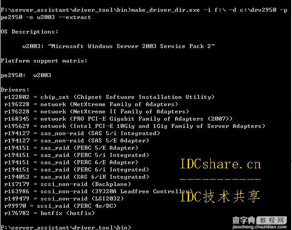Click the Platform support matrix heading
Screen dimensions: 292x230
[44, 61]
